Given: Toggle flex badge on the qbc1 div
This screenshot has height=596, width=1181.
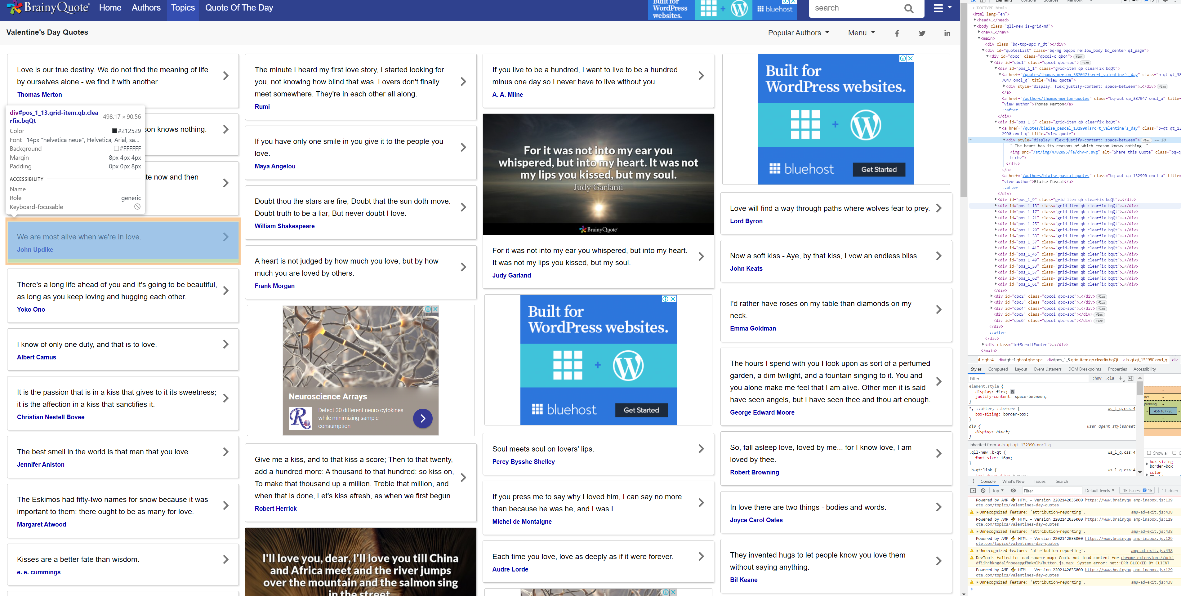Looking at the screenshot, I should [x=1085, y=62].
